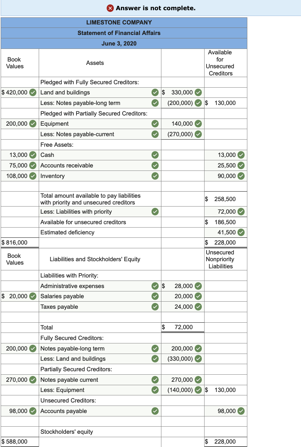Click the checkmark beside Less: Liabilities with priority

point(155,212)
